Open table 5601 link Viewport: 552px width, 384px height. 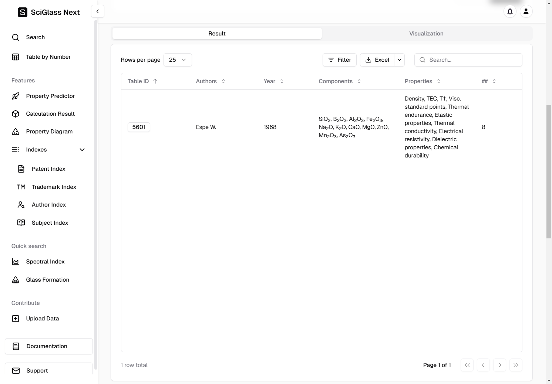click(x=139, y=127)
